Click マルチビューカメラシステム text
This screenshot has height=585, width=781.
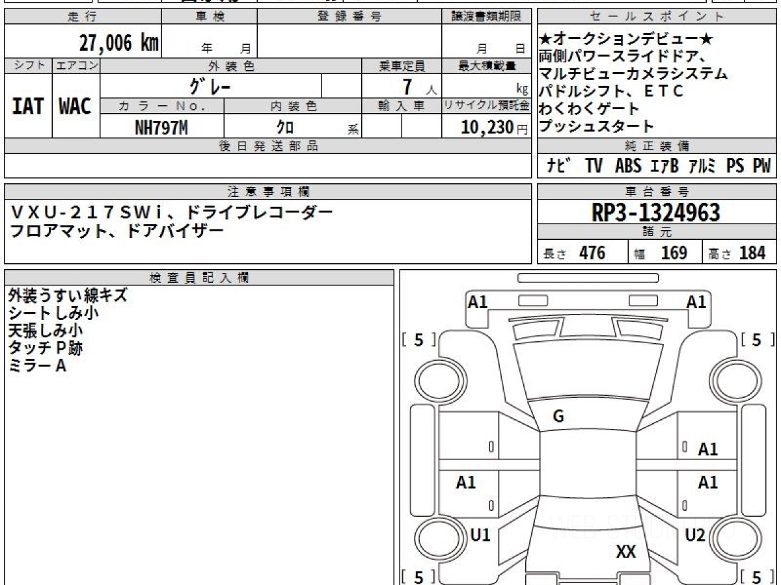point(633,73)
